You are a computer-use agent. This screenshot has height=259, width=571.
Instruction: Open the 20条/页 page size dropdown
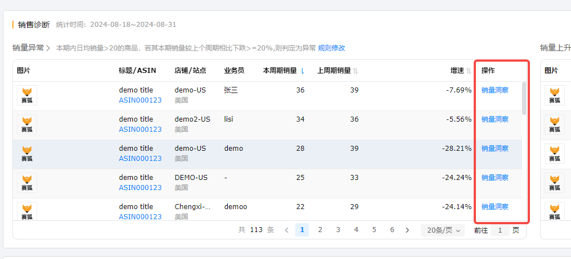[442, 230]
